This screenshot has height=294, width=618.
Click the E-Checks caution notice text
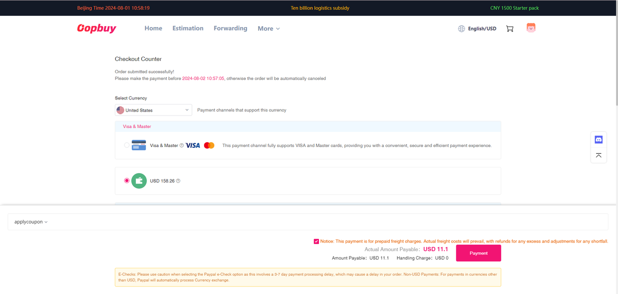[308, 277]
